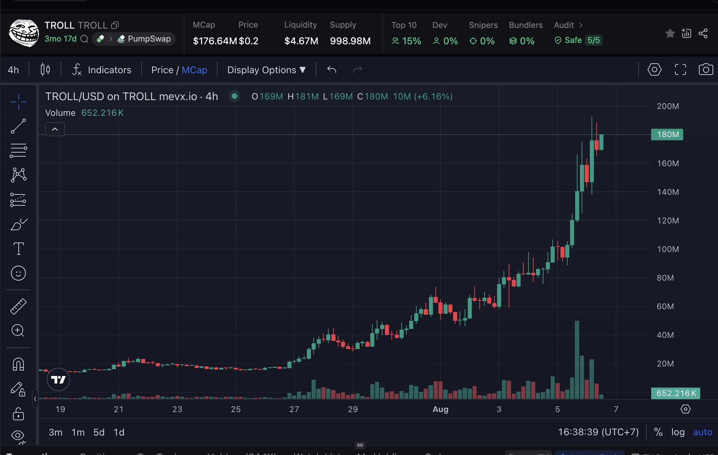Click the panel drag handle dots
718x455 pixels.
tap(360, 445)
